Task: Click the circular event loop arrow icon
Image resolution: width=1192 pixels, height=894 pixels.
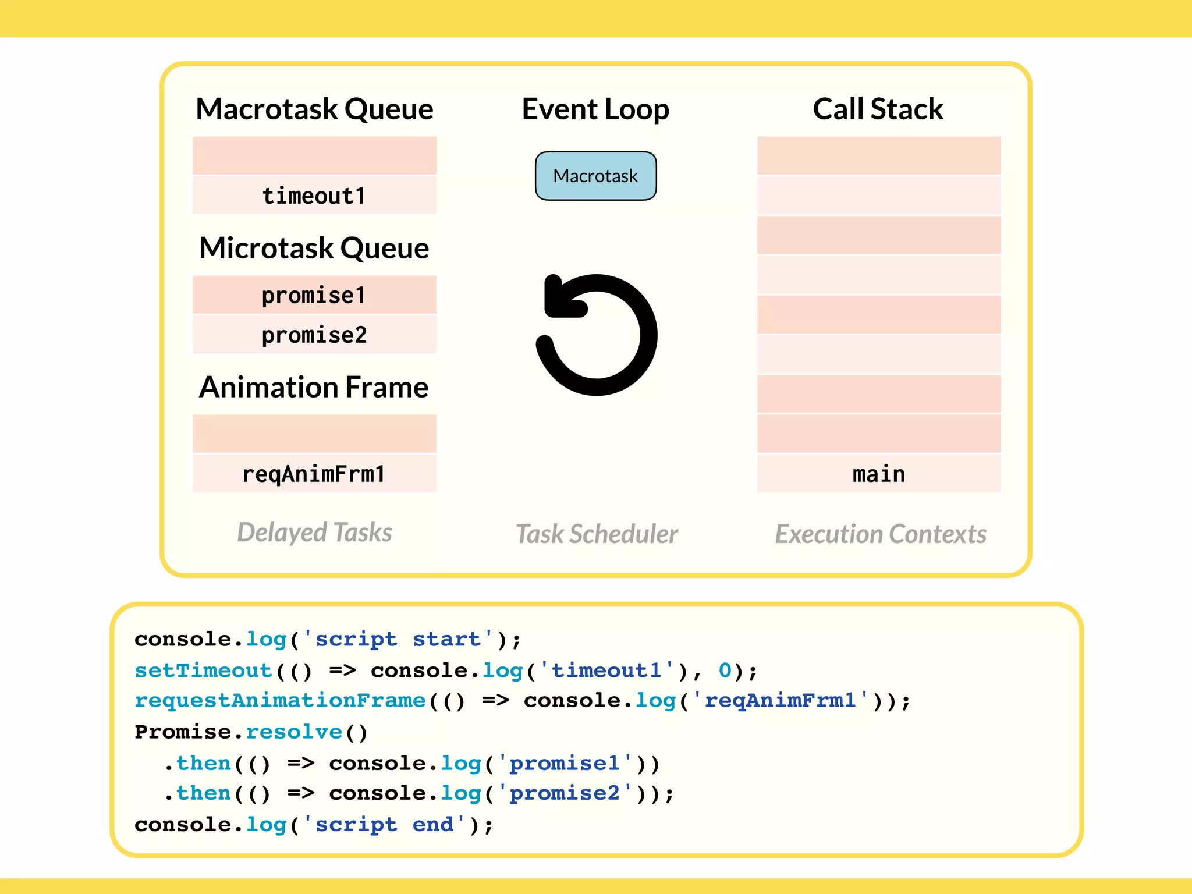Action: 596,335
